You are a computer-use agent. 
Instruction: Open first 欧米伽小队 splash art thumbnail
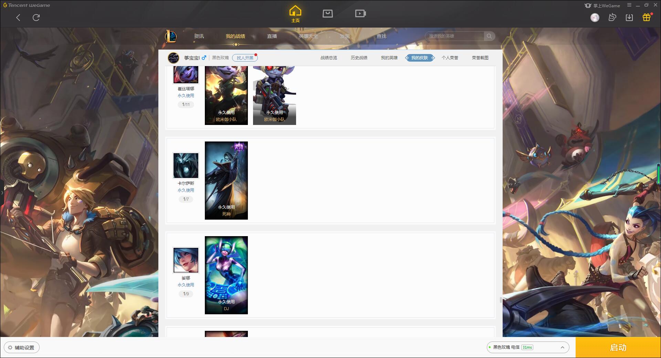coord(226,95)
